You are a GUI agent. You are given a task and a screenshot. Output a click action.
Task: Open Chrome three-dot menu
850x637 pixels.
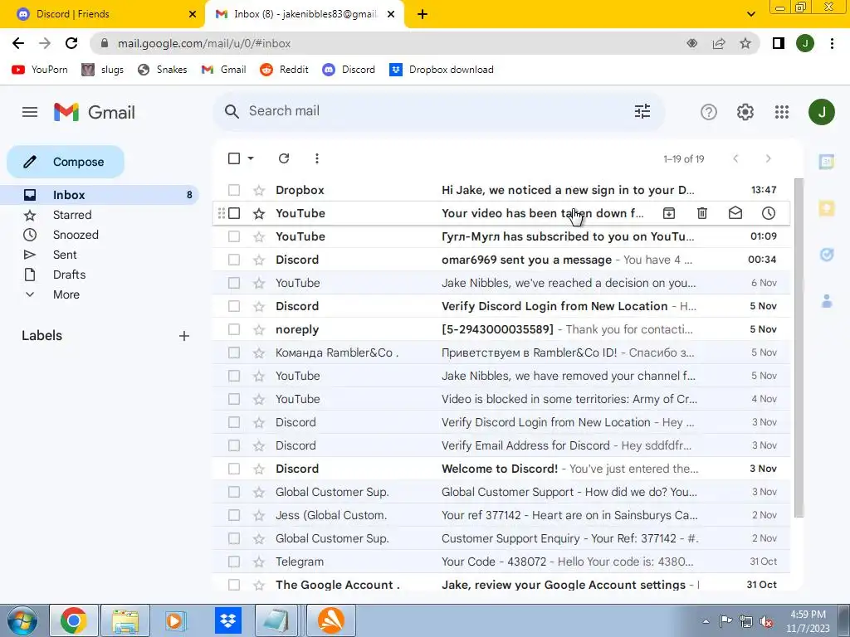[x=832, y=43]
